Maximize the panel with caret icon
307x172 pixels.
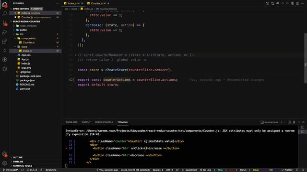click(299, 122)
